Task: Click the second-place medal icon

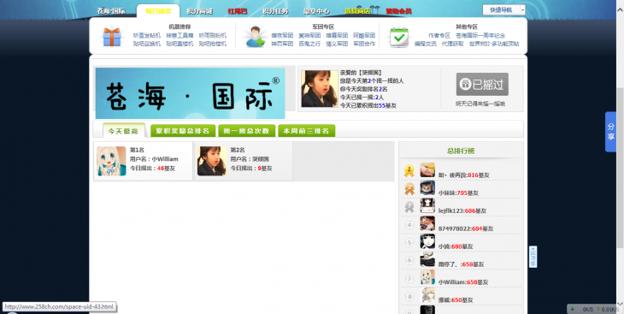Action: (x=409, y=188)
